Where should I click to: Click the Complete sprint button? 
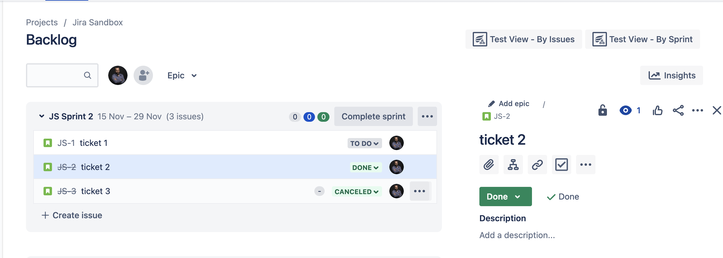coord(374,116)
